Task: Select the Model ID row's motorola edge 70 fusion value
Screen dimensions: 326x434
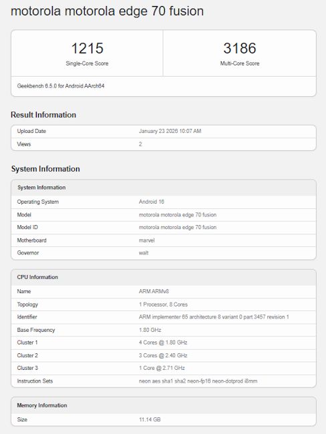Action: pyautogui.click(x=178, y=227)
